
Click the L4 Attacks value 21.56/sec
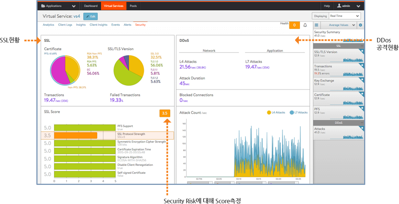(x=192, y=67)
